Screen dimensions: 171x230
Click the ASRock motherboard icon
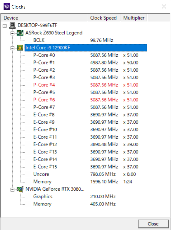[20, 33]
